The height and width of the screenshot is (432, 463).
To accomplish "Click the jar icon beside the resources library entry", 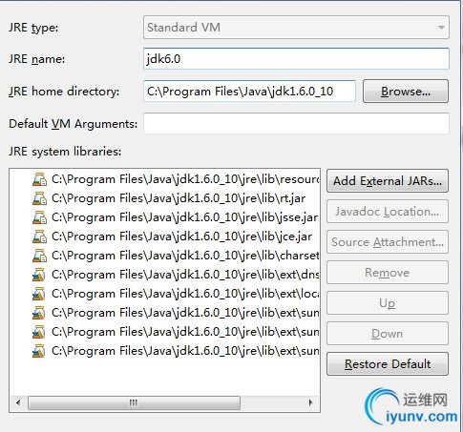I will (39, 179).
